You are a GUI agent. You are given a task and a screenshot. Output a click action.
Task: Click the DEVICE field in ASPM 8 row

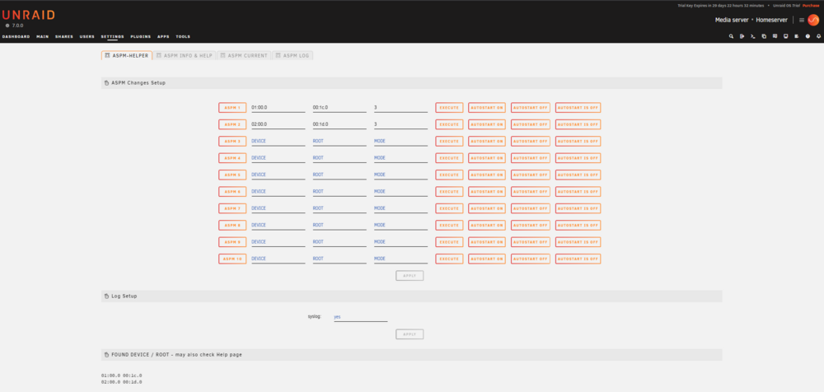(278, 226)
